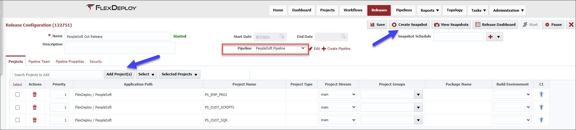
Task: Expand the Reports menu
Action: [429, 10]
